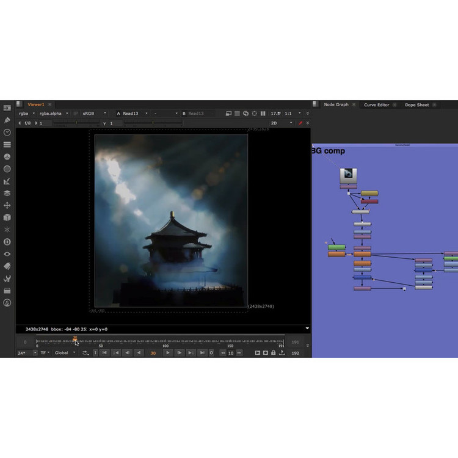Open the Keyer nodes menu icon

(7, 181)
